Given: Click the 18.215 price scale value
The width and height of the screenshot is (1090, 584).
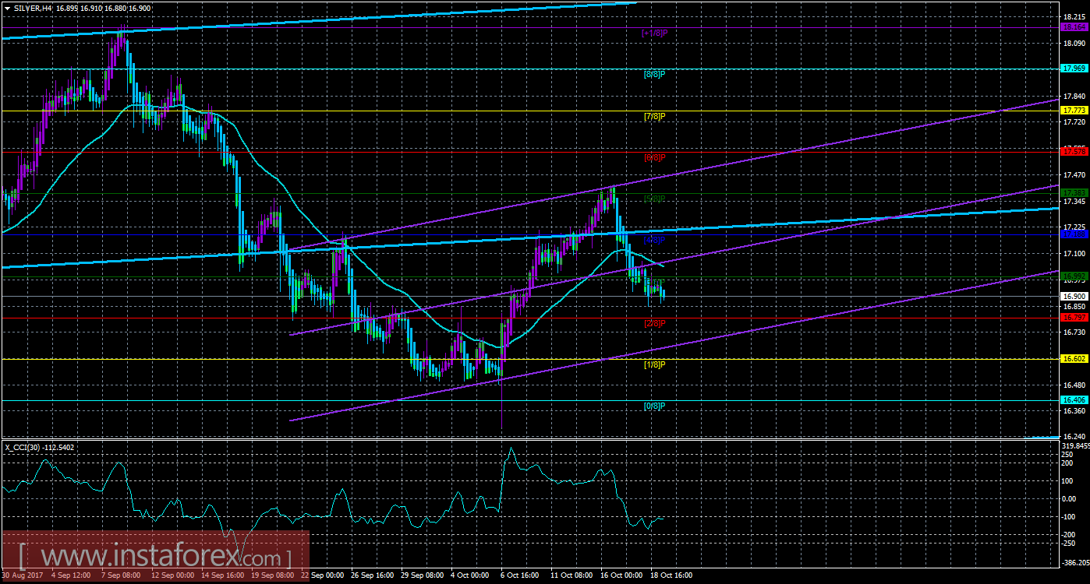Looking at the screenshot, I should click(x=1074, y=16).
